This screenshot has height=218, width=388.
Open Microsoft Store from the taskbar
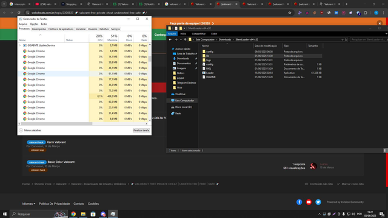tap(93, 214)
